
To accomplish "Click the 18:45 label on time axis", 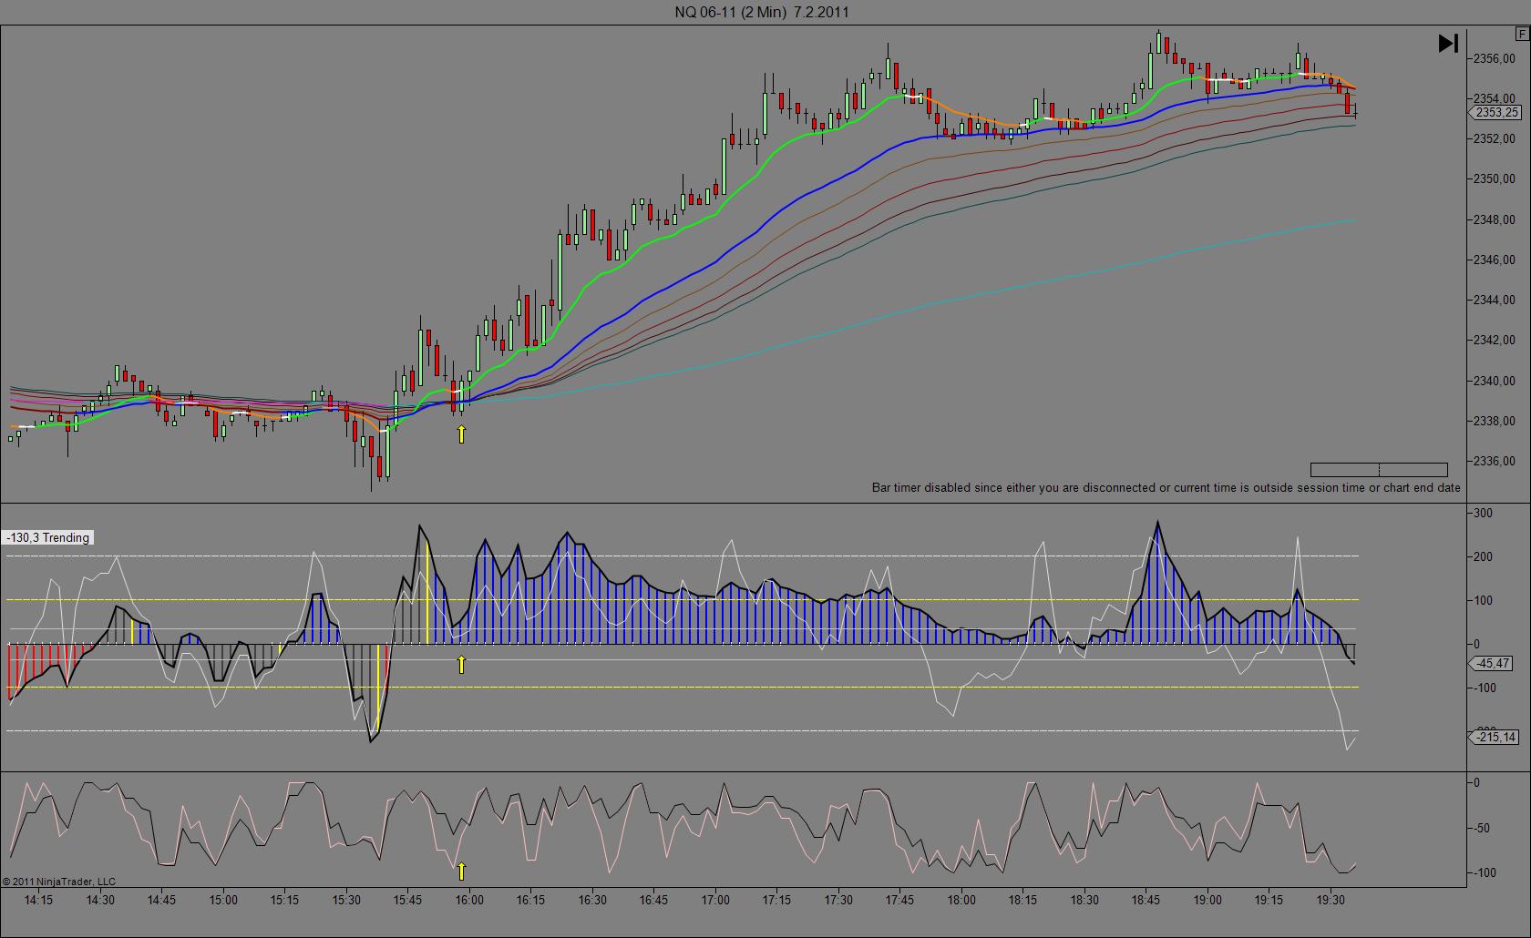I will [1146, 900].
